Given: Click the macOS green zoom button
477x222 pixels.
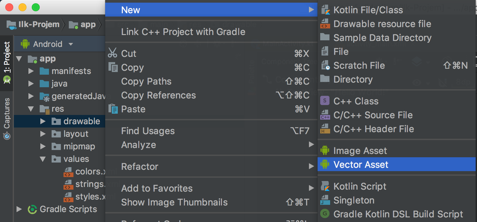Looking at the screenshot, I should point(35,7).
